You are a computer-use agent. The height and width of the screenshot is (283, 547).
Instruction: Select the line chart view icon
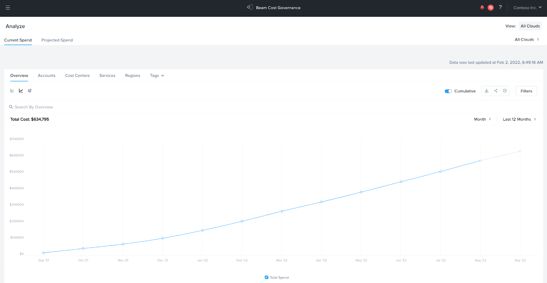point(21,91)
